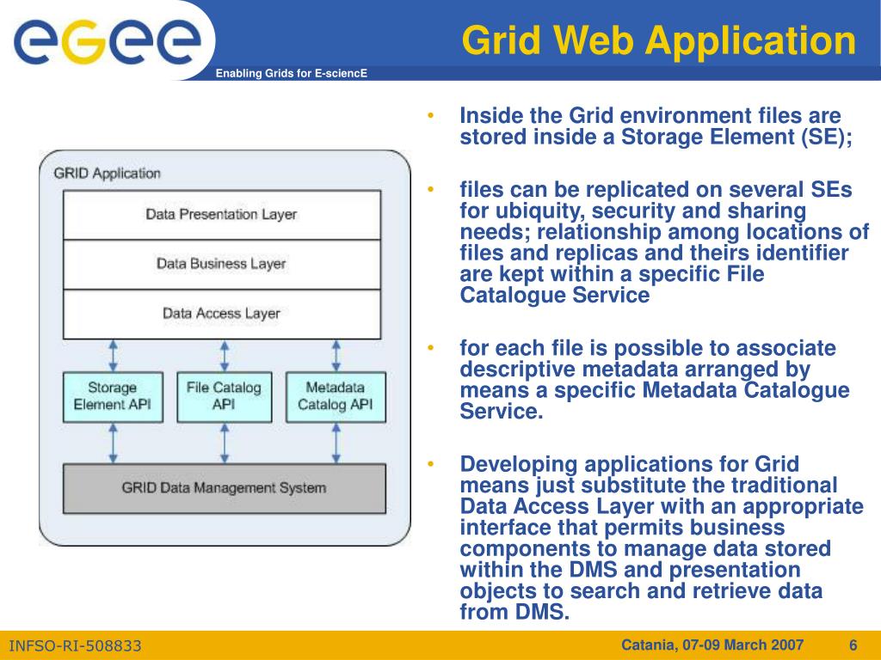881x660 pixels.
Task: Click the Grid Web Application title
Action: (658, 41)
